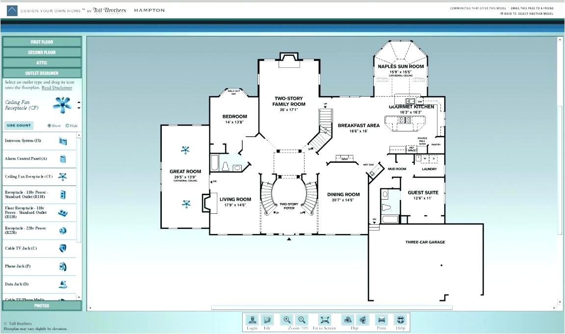
Task: Select the Hide outlets radio button
Action: point(67,126)
